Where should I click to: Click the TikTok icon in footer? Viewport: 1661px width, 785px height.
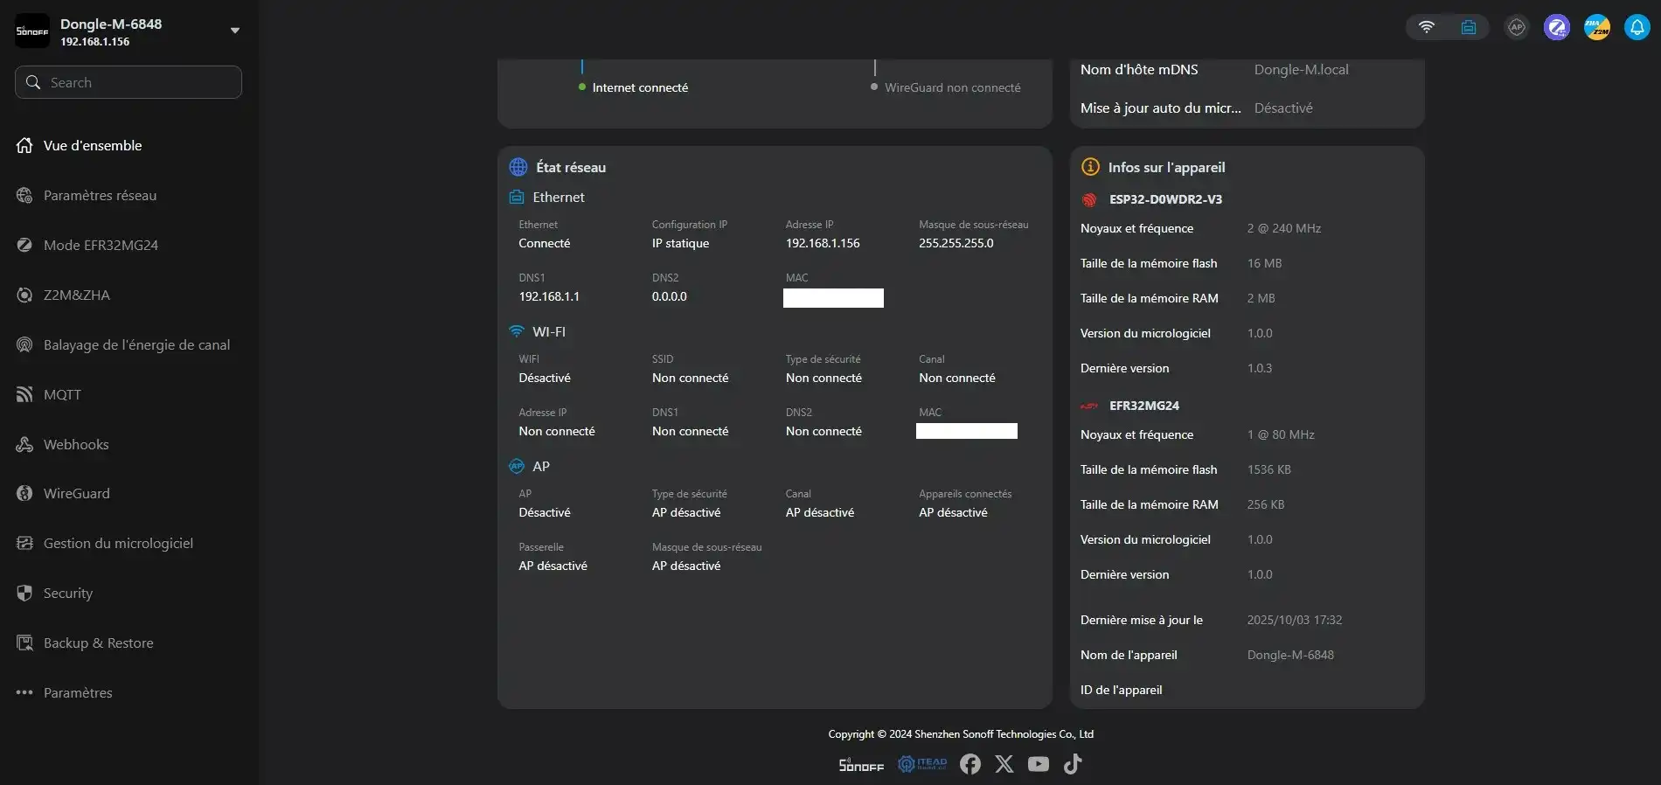tap(1073, 764)
